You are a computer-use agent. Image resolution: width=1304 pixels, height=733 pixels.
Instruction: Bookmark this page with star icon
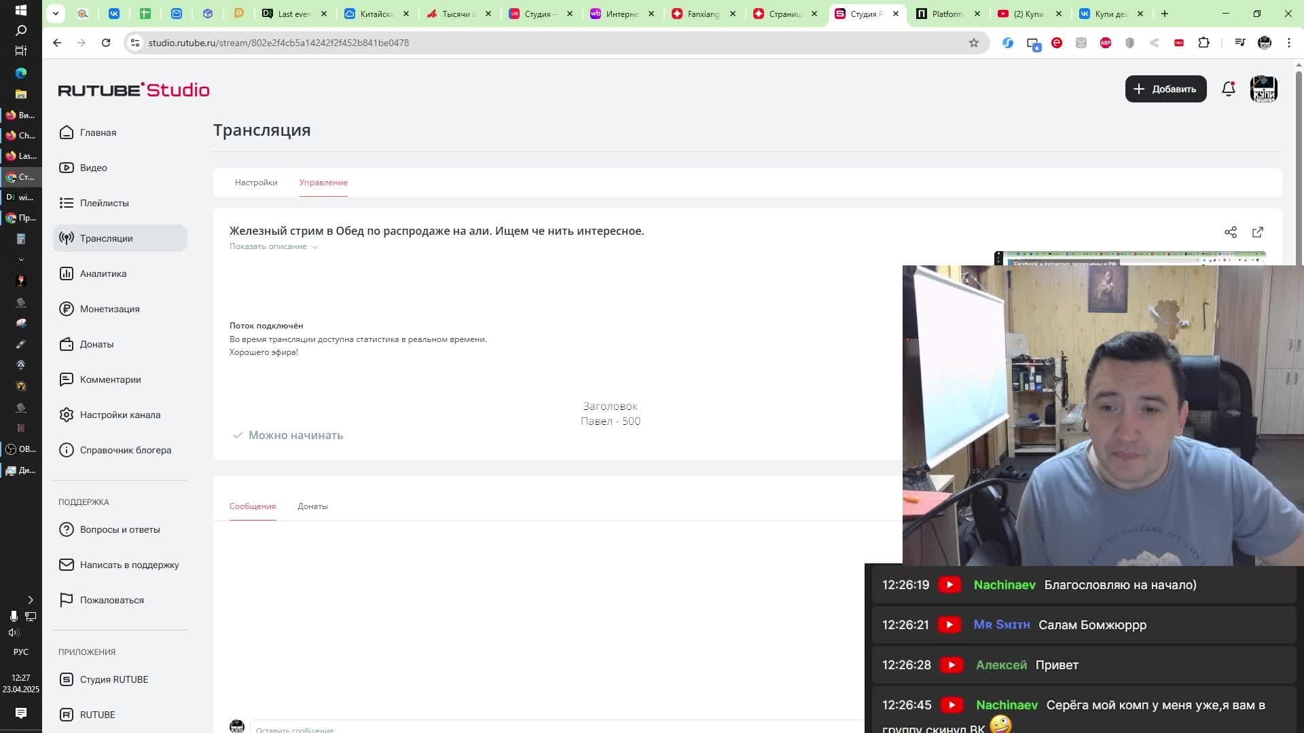[973, 43]
